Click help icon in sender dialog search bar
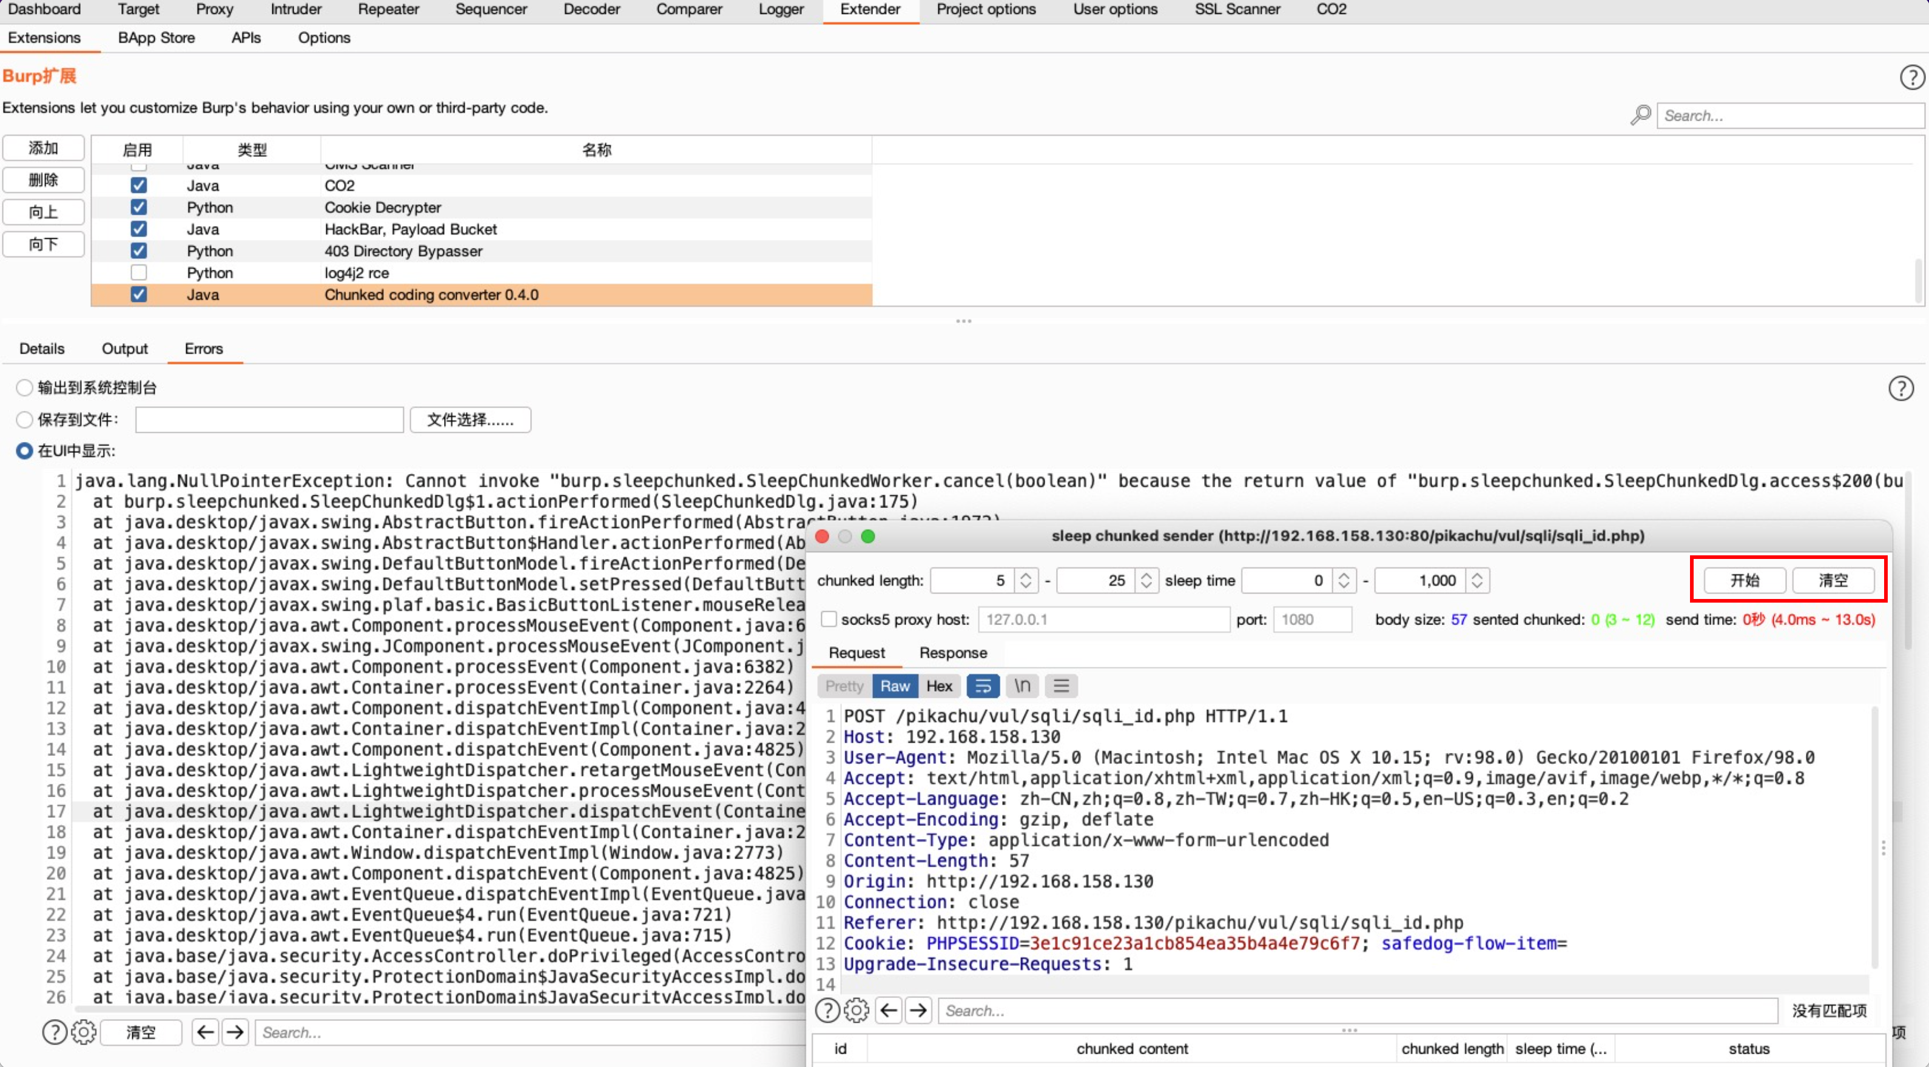Viewport: 1929px width, 1067px height. click(x=827, y=1010)
